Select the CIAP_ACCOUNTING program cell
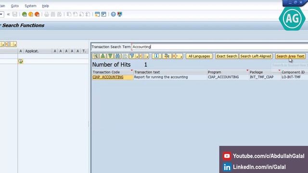 (228, 77)
